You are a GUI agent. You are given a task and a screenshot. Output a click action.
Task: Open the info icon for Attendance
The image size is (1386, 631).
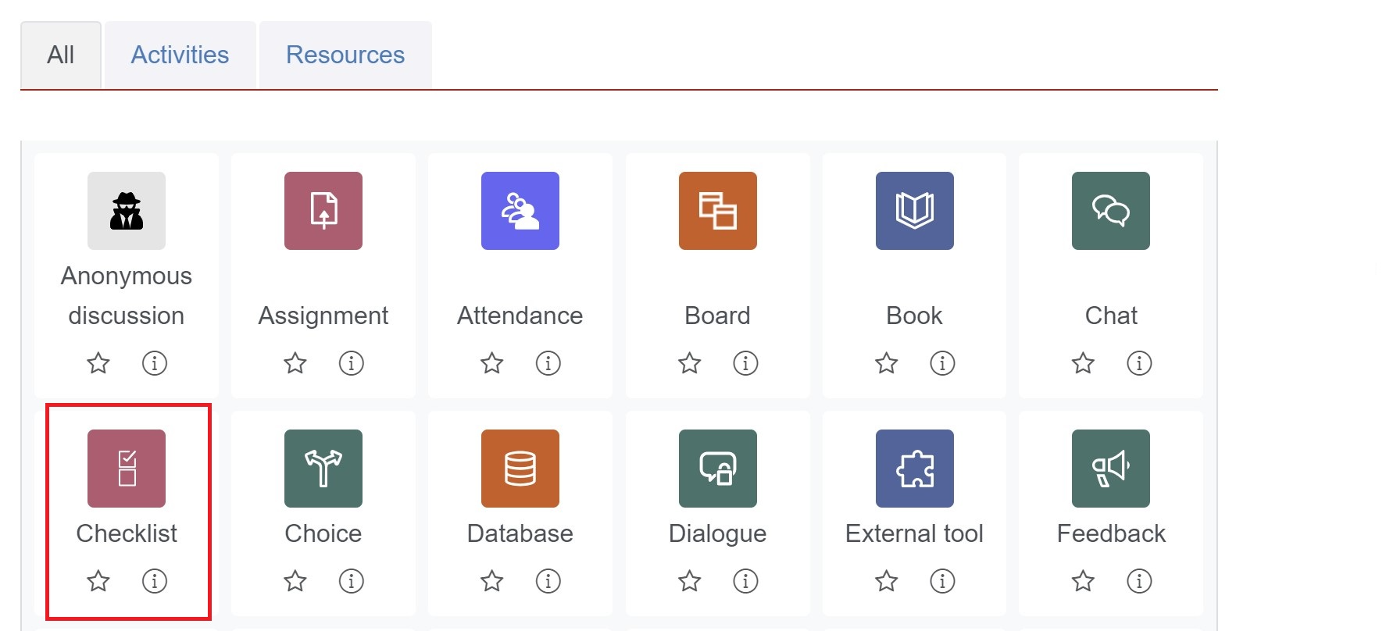(x=548, y=363)
